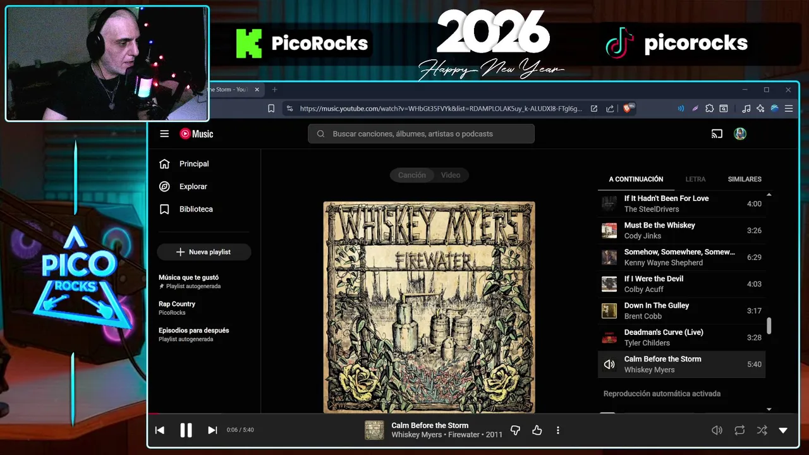Play 'Somehow, Somewhere' by Kenny Wayne Shepherd
Image resolution: width=809 pixels, height=455 pixels.
(681, 257)
